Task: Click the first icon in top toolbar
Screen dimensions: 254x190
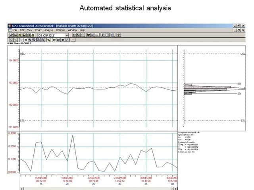Action: tap(11, 35)
